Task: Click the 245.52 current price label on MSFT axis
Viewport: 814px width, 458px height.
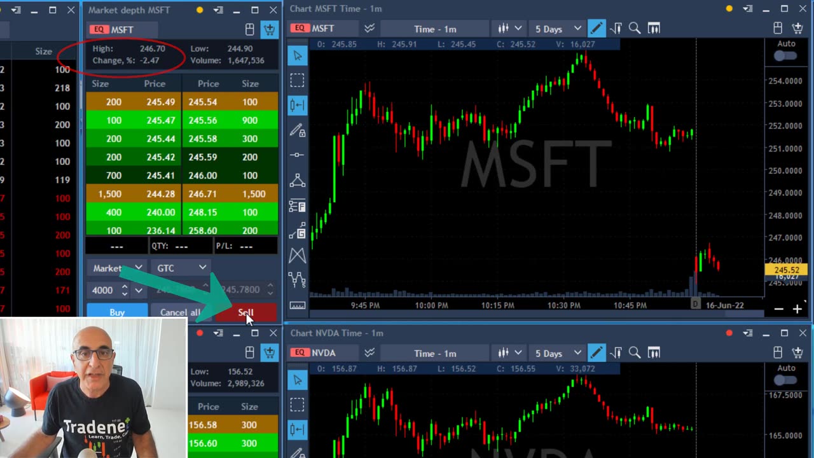Action: coord(787,270)
